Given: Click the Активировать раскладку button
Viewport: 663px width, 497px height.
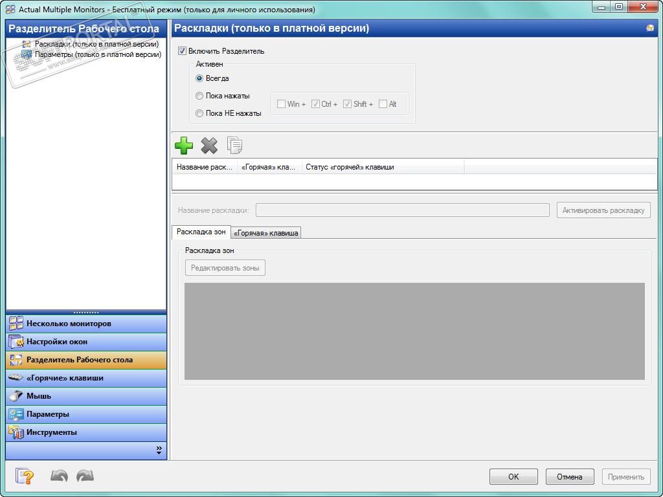Looking at the screenshot, I should (x=603, y=210).
